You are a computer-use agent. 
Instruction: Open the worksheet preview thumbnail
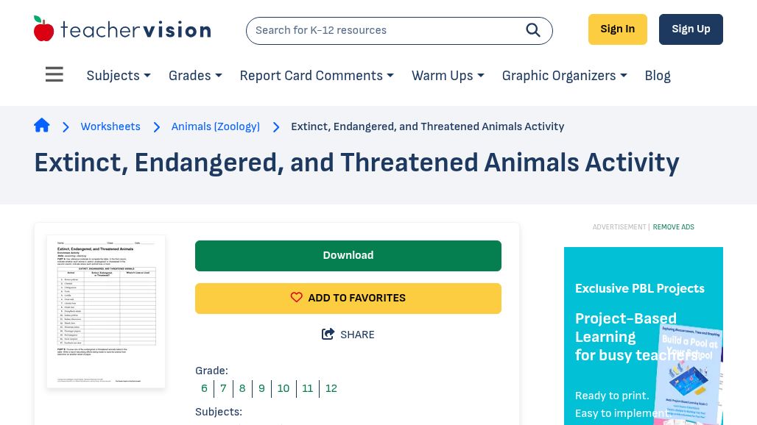(106, 311)
